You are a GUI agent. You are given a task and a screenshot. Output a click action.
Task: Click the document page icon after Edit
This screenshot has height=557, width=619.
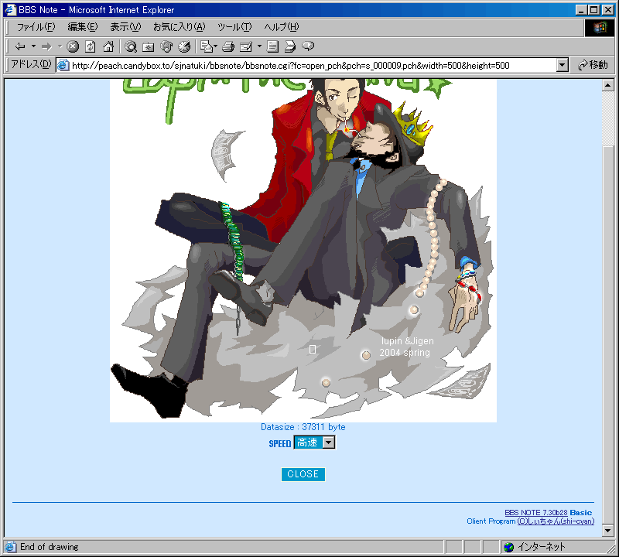pyautogui.click(x=272, y=46)
